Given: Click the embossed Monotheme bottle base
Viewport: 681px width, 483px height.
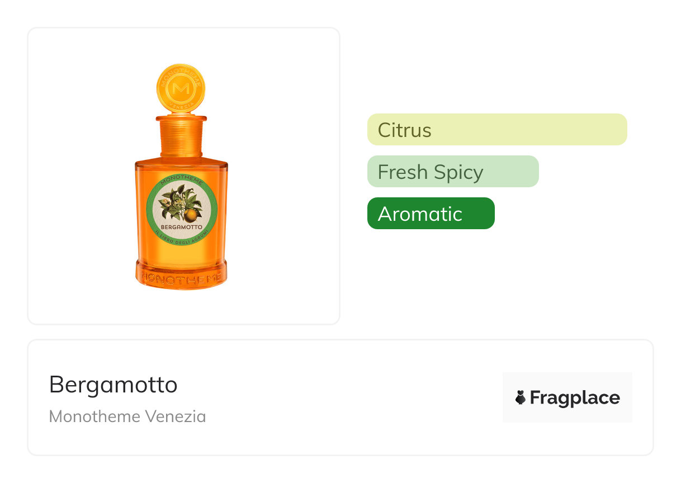Looking at the screenshot, I should pos(181,274).
